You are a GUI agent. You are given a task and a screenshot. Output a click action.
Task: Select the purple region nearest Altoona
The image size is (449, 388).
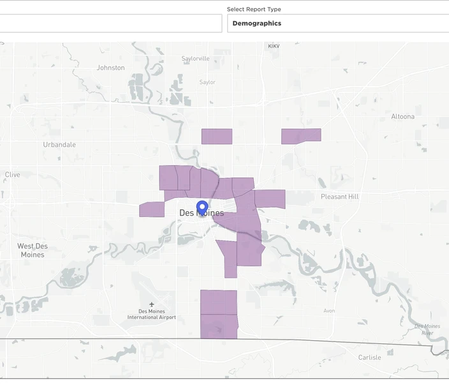[x=301, y=135]
